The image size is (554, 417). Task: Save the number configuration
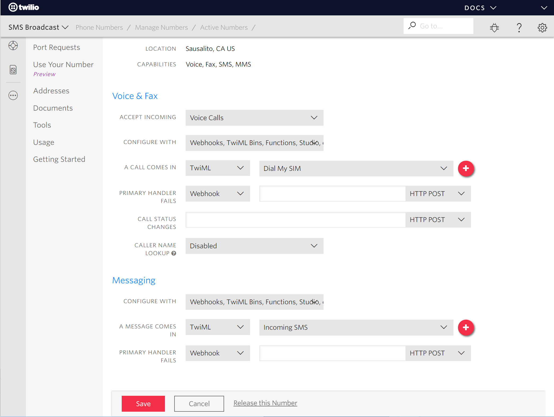click(143, 403)
